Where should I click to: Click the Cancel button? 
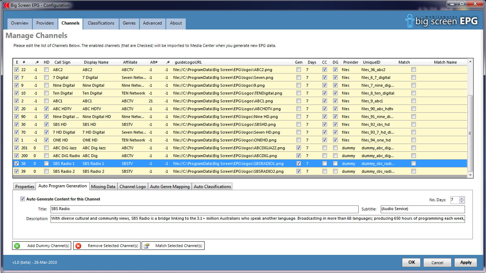(437, 262)
